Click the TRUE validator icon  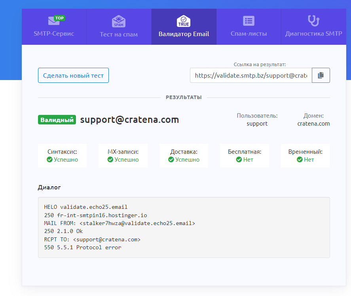184,21
